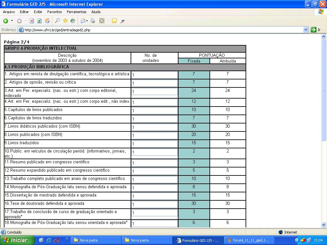
Task: Click the page icon in the address bar
Action: click(21, 30)
